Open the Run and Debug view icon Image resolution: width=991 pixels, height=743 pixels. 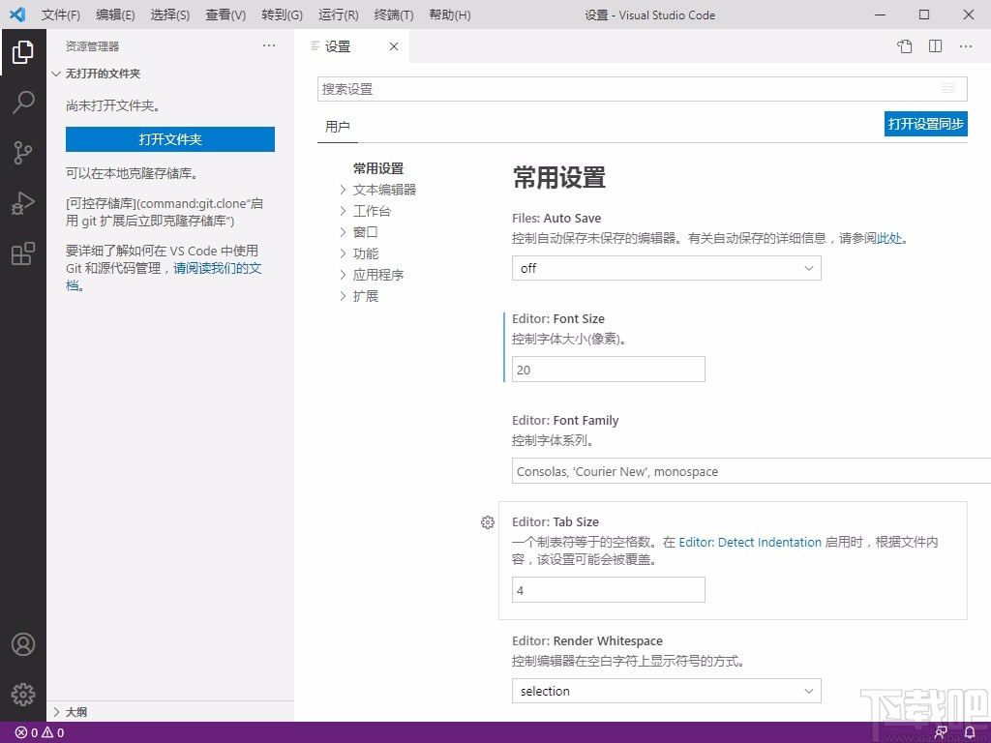(23, 203)
